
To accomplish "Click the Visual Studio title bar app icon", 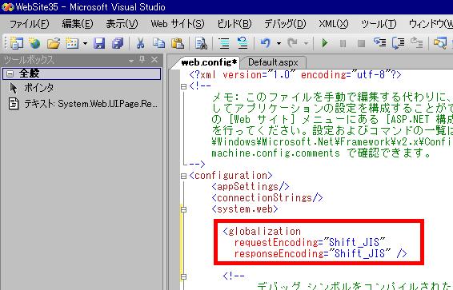I will pos(7,6).
